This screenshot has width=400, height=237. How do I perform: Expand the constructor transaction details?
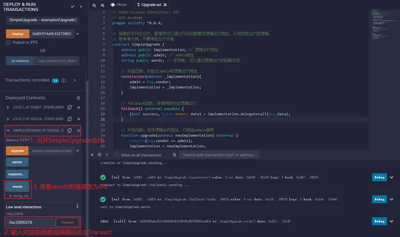pos(391,177)
